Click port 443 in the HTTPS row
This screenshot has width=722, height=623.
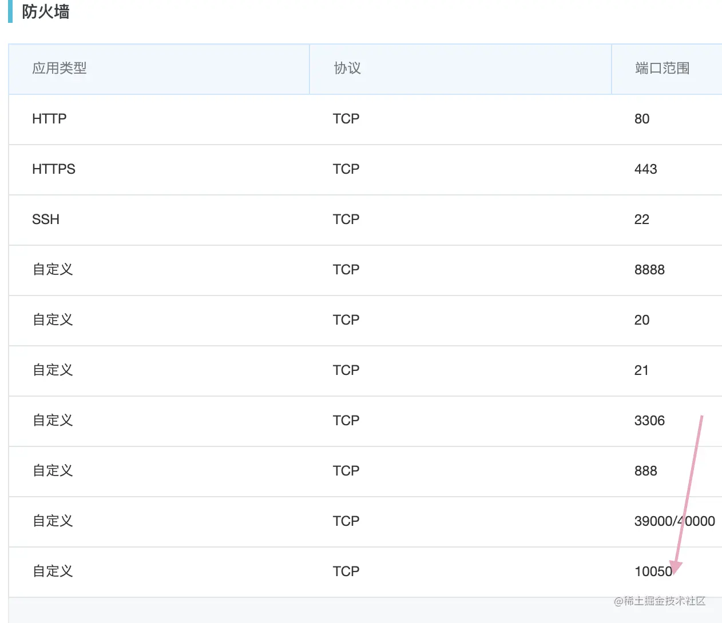[645, 169]
